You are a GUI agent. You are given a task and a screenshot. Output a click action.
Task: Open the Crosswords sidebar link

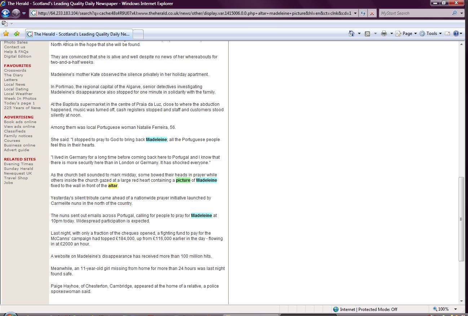coord(15,71)
